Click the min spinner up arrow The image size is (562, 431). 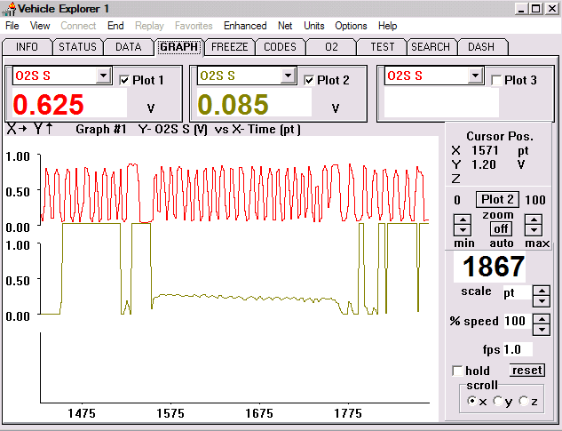pyautogui.click(x=463, y=219)
